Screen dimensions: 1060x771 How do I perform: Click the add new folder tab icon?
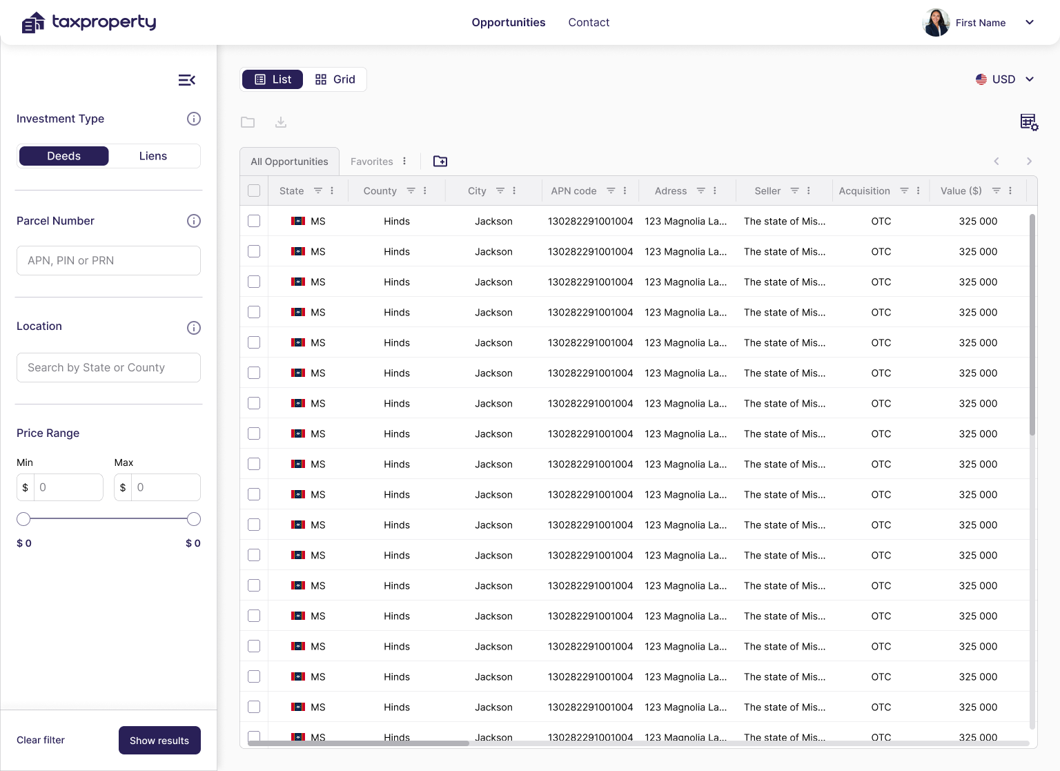point(440,162)
